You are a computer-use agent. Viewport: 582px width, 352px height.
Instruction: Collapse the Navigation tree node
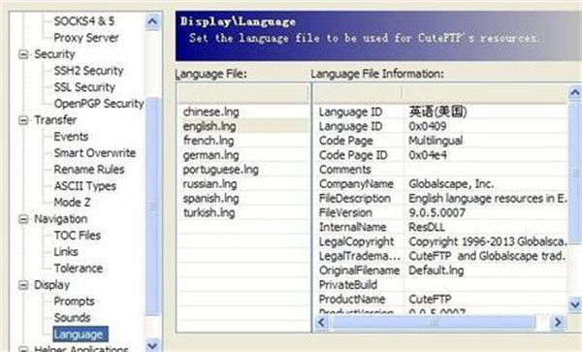[x=23, y=219]
